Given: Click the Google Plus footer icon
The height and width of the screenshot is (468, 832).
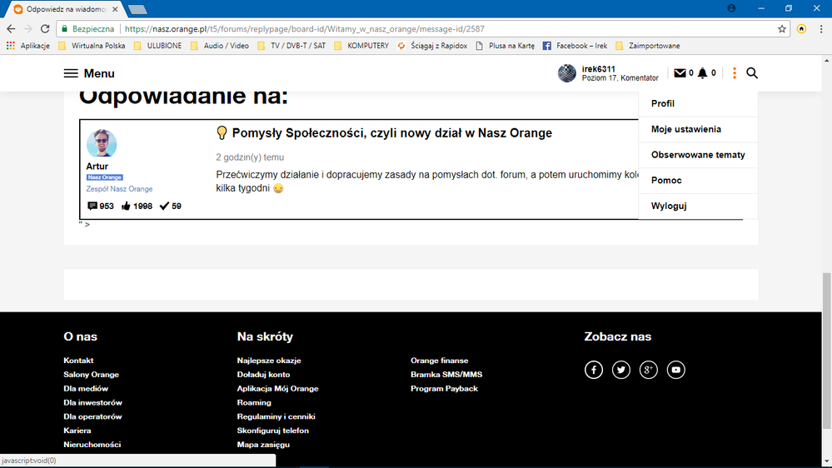Looking at the screenshot, I should pyautogui.click(x=649, y=370).
